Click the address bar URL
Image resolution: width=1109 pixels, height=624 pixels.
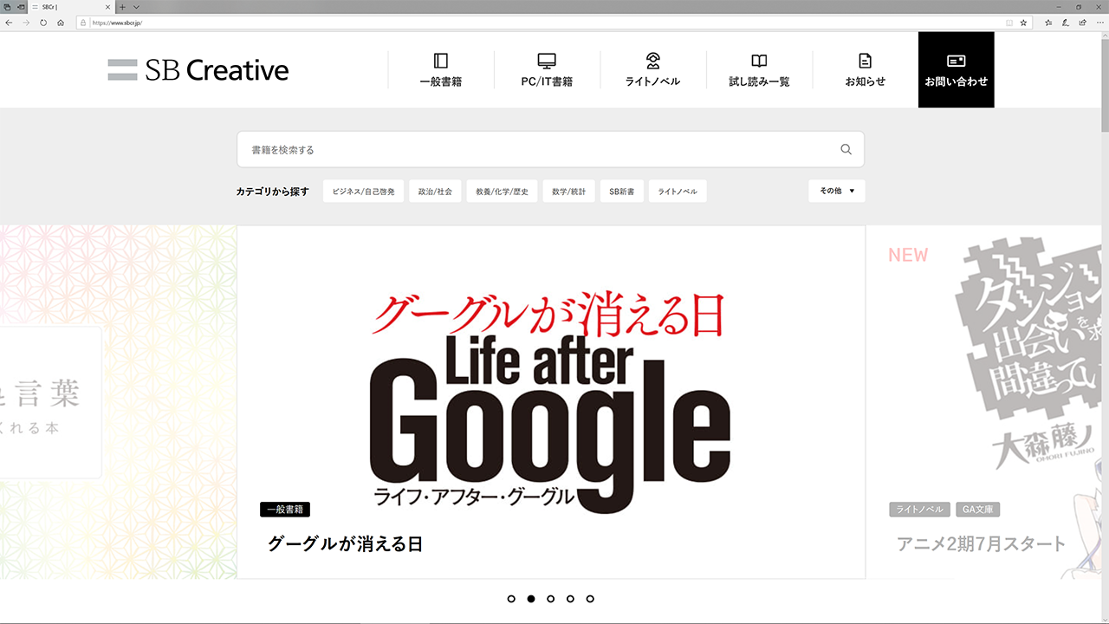(x=117, y=23)
